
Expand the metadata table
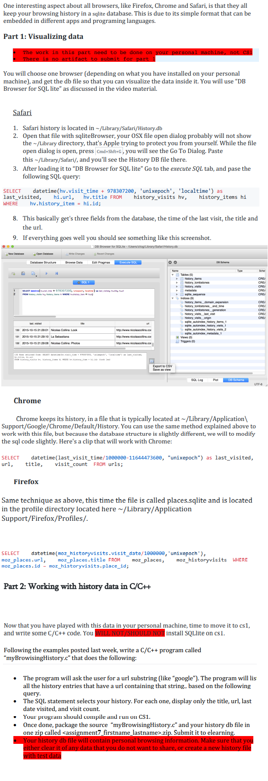point(177,290)
